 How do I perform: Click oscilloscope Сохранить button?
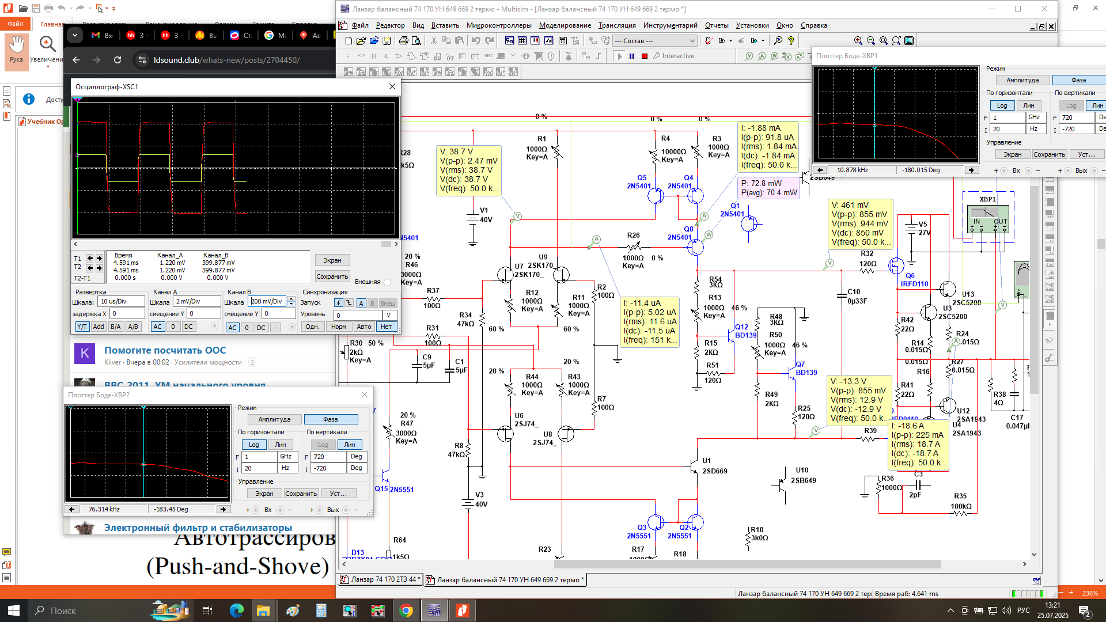coord(332,276)
